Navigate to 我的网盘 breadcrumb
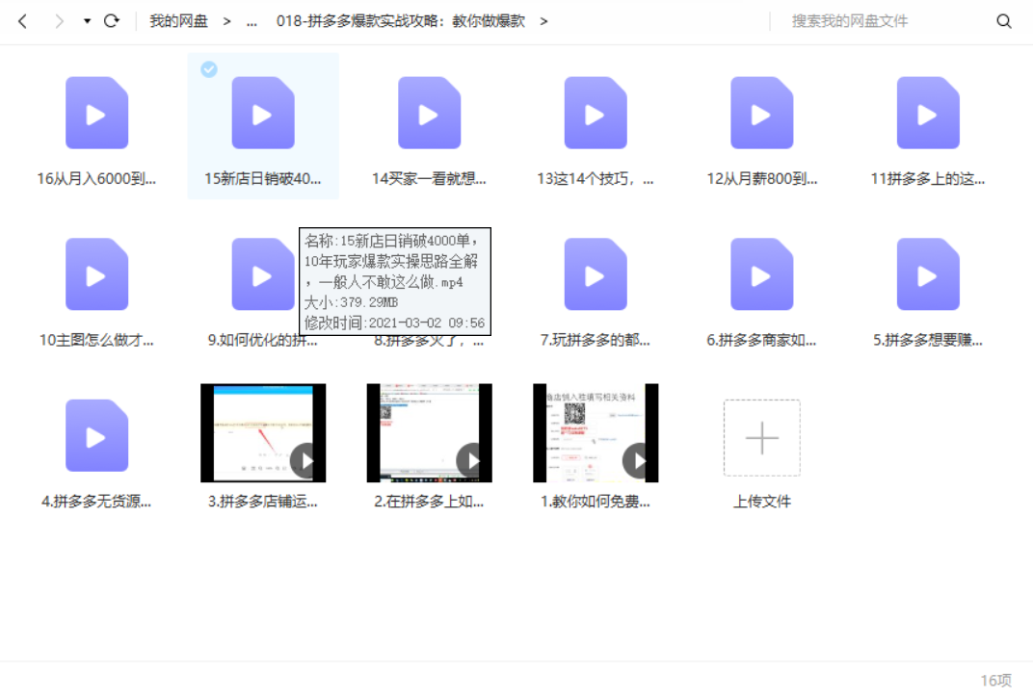The width and height of the screenshot is (1033, 698). coord(178,21)
